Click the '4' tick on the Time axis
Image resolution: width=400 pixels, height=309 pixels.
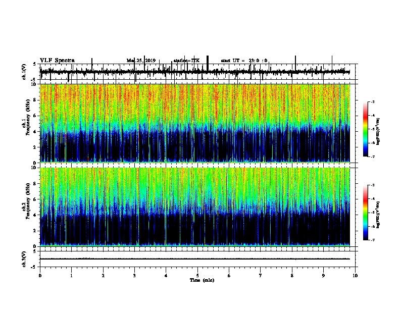pyautogui.click(x=166, y=276)
